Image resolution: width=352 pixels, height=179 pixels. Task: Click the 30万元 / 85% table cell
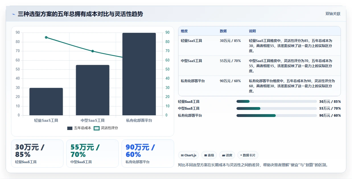230,41
